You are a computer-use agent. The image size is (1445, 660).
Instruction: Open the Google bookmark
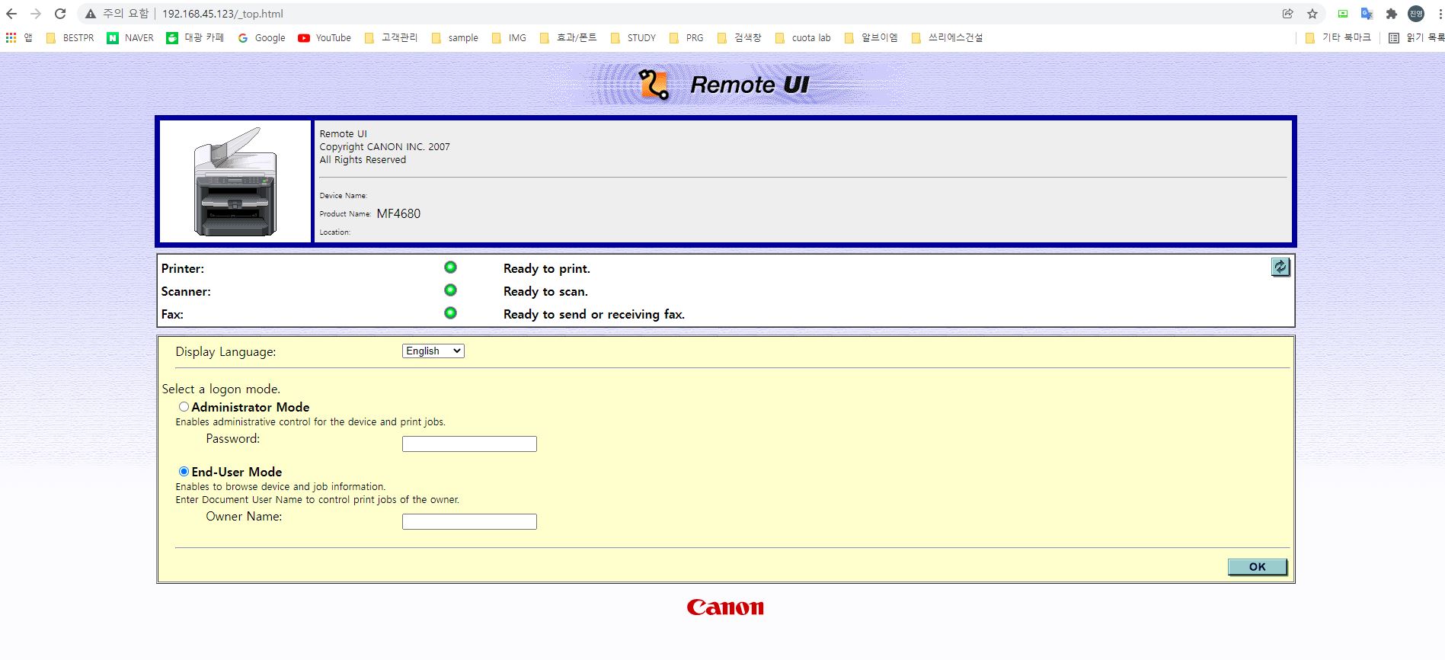(261, 37)
